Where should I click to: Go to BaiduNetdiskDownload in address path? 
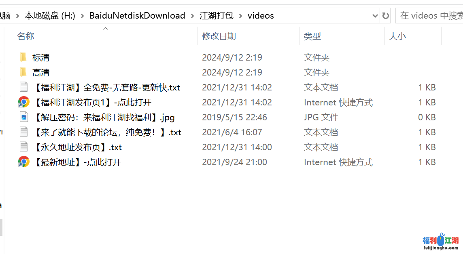pos(137,16)
